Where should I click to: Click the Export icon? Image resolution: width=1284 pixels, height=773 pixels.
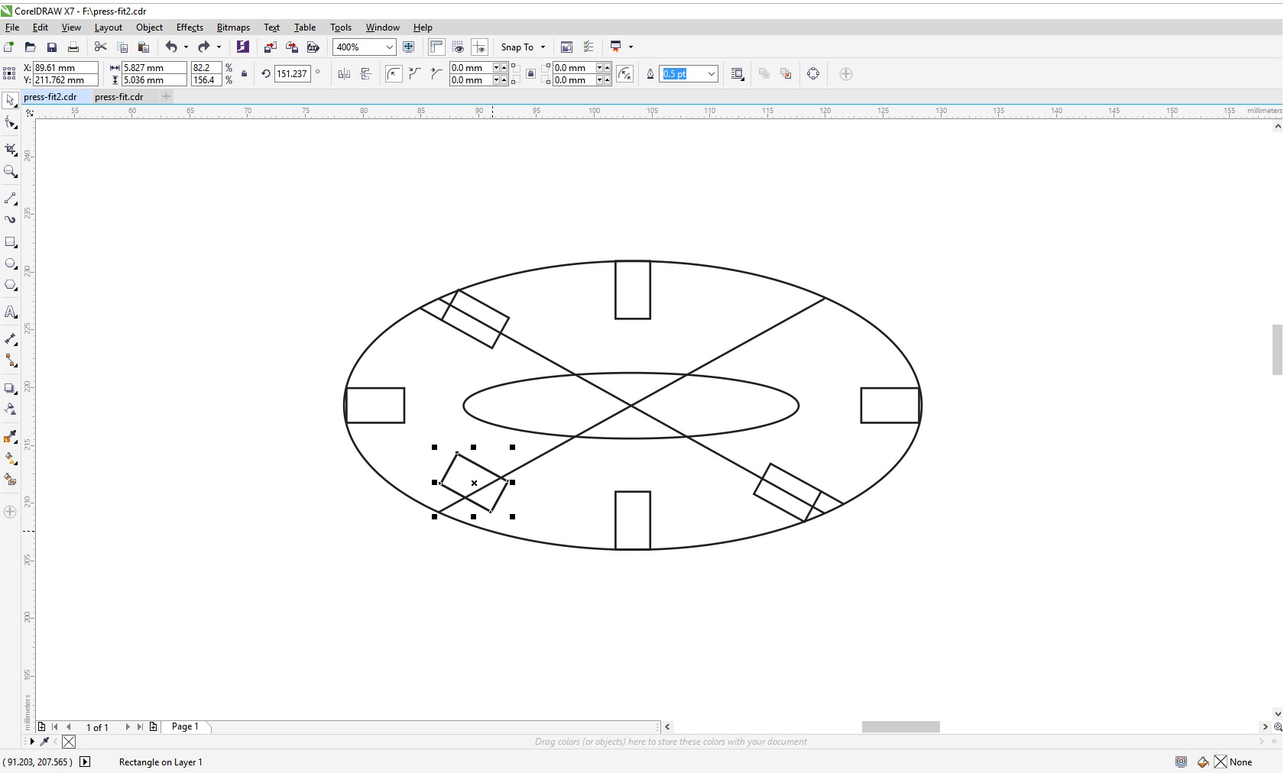[291, 47]
